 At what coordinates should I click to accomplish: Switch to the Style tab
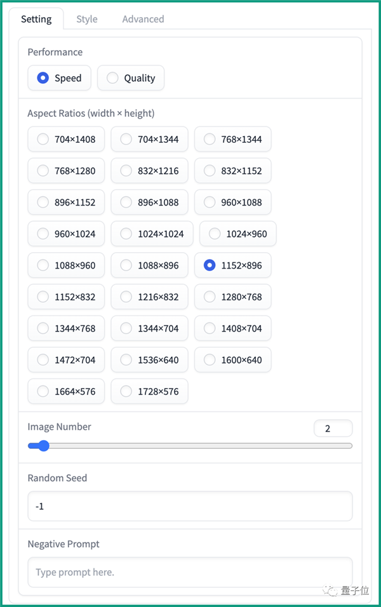[x=87, y=19]
